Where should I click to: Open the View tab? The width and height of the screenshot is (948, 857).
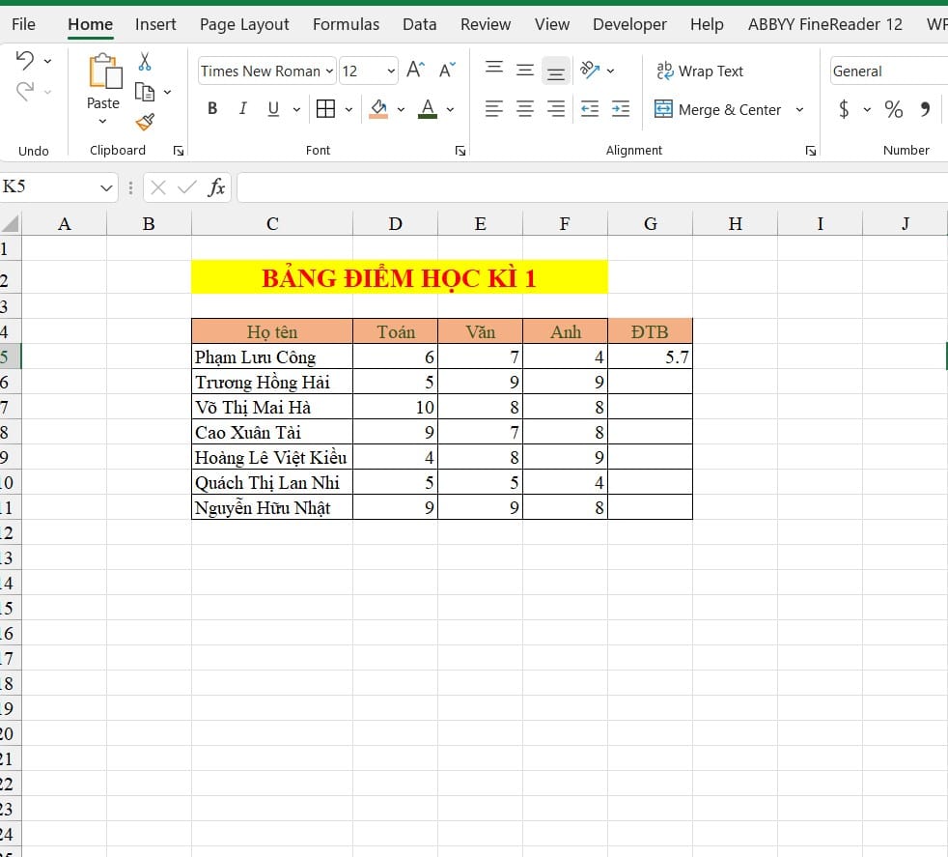[552, 24]
